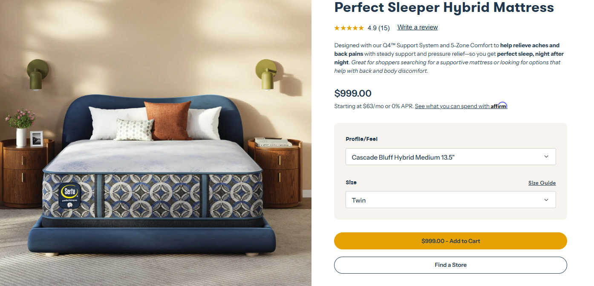Click the Write a review link
Screen dimensions: 594x286
[418, 27]
